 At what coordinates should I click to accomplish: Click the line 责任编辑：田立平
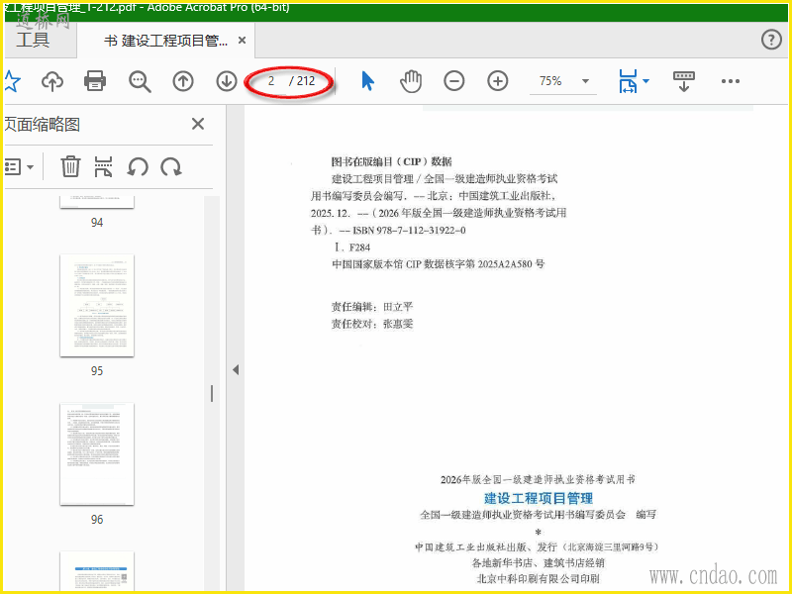pyautogui.click(x=372, y=307)
